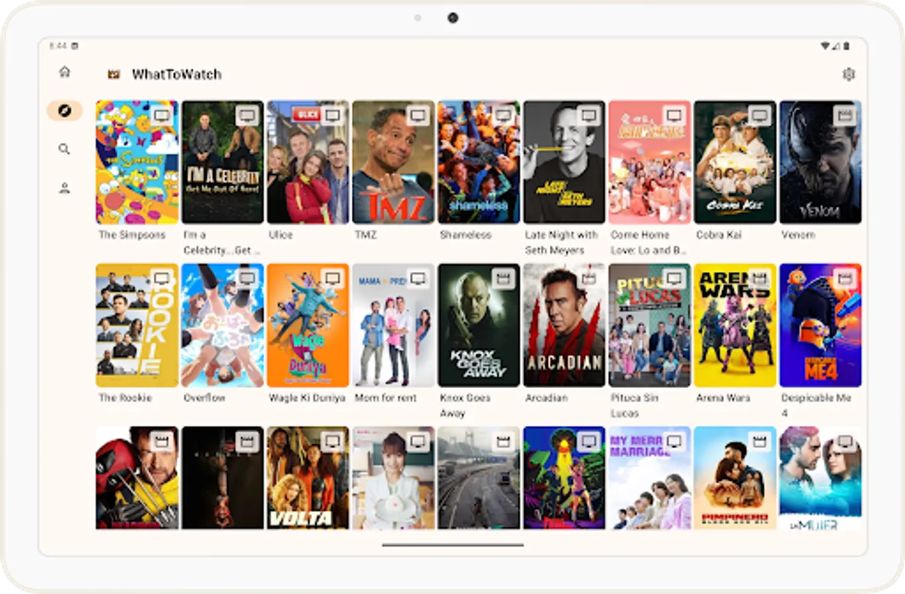The width and height of the screenshot is (905, 594).
Task: Click TV badge on Cobra Kai poster
Action: coord(760,116)
